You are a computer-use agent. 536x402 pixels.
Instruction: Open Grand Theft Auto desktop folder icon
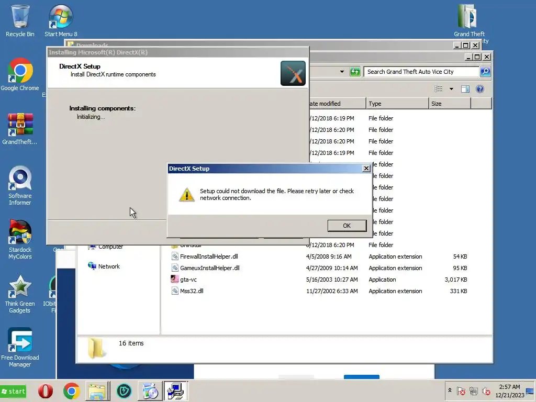[469, 20]
